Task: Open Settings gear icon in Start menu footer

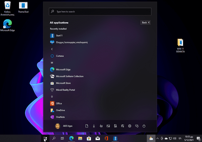Action: [130, 126]
